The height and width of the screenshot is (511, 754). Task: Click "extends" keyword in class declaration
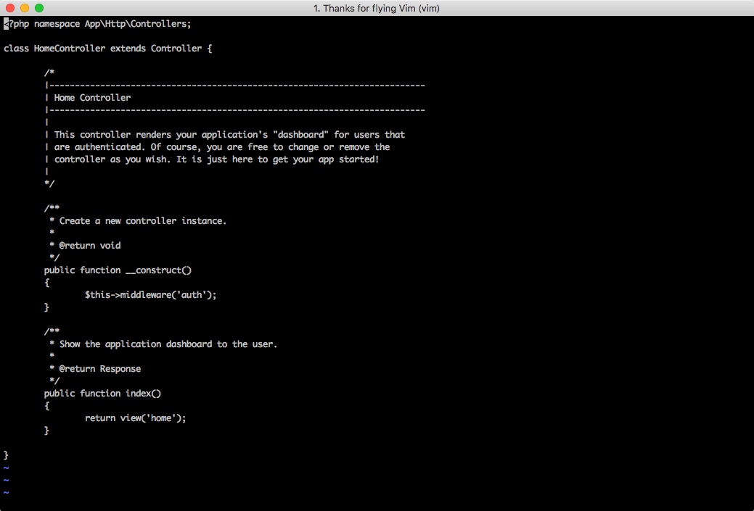coord(128,49)
